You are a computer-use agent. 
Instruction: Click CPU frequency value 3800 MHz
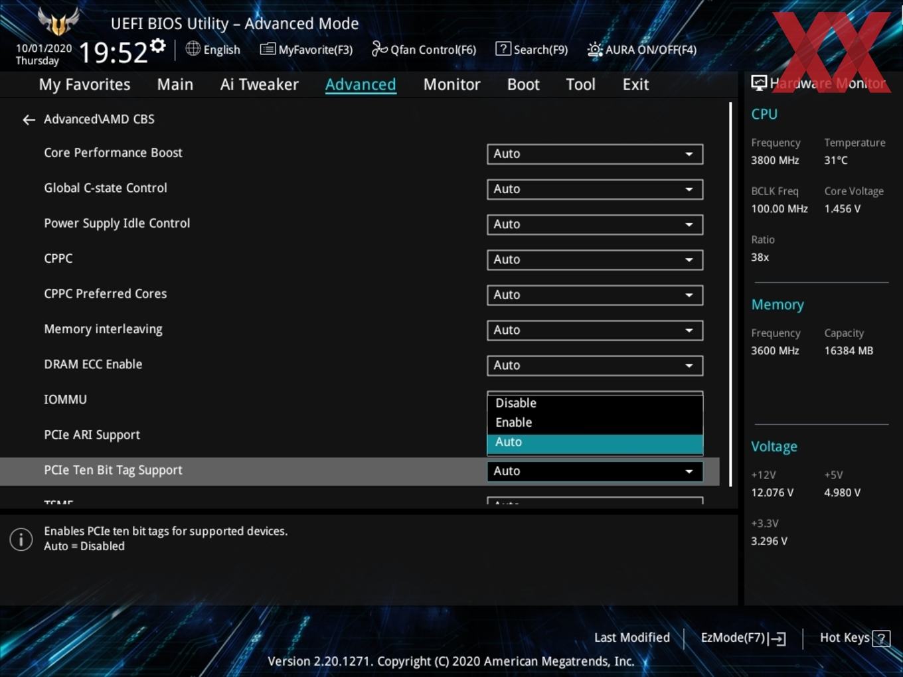click(x=775, y=160)
